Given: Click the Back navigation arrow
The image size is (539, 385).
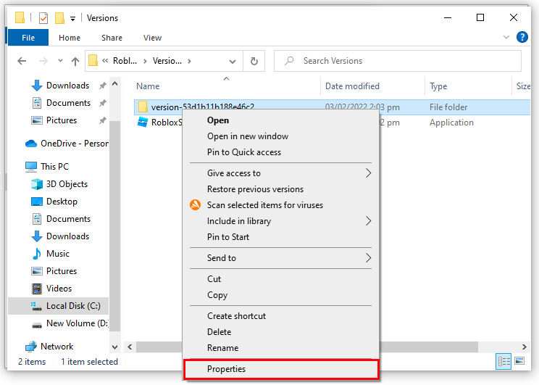Looking at the screenshot, I should pos(22,61).
